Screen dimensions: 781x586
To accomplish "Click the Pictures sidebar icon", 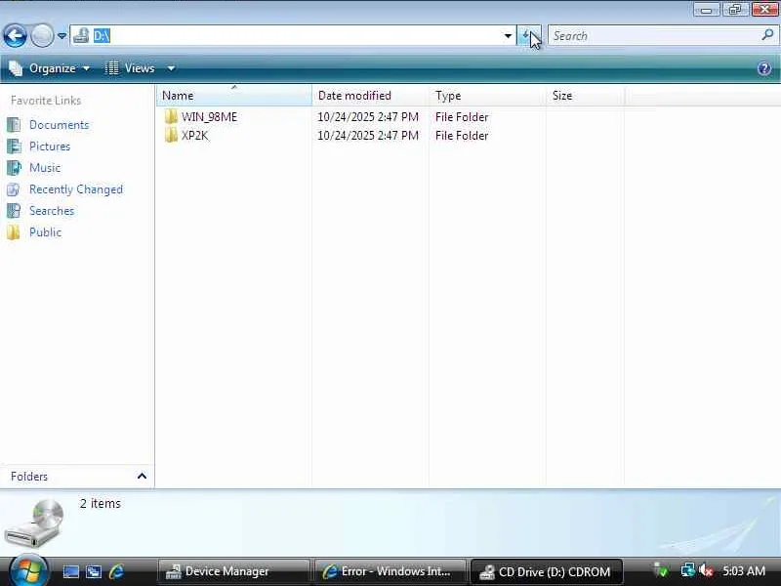I will tap(14, 146).
